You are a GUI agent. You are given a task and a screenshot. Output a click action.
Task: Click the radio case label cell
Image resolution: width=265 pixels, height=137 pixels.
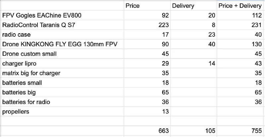tap(62, 35)
